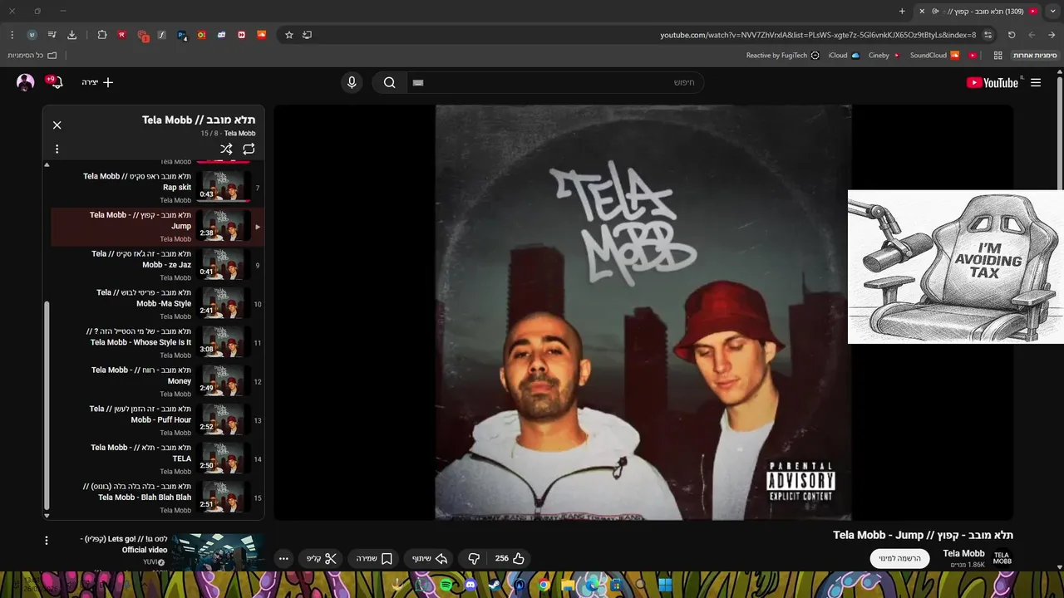Open Chrome profile avatar
Image resolution: width=1064 pixels, height=598 pixels.
click(x=32, y=35)
